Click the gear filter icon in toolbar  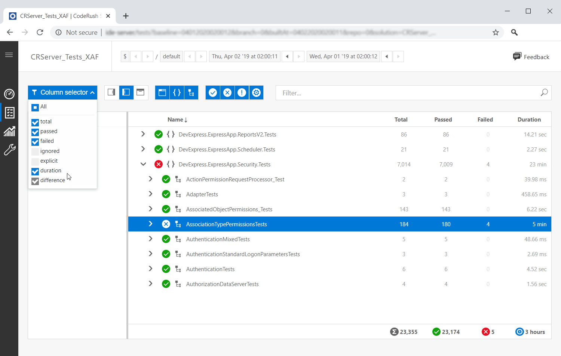[257, 92]
